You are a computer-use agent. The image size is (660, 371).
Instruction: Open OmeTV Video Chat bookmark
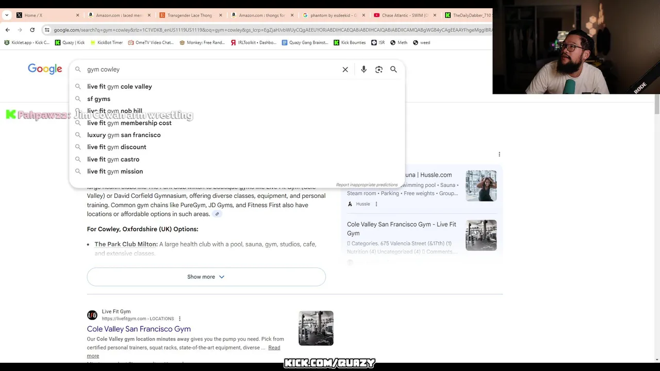click(151, 43)
